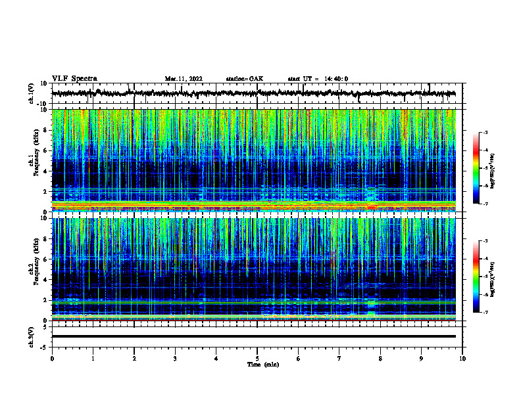Click the '-3' label on ch.2 colorbar
The height and width of the screenshot is (402, 521).
pos(485,241)
